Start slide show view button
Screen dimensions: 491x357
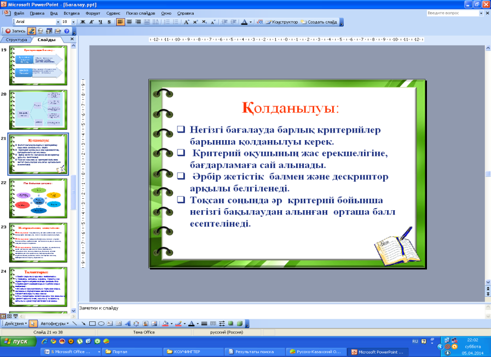coord(15,316)
